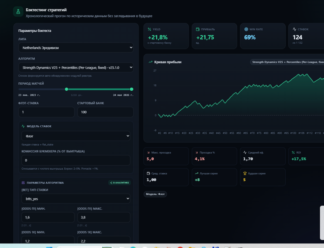Screen dimensions: 324x248
Task: Click the period slider's left handle
Action: 66,89
